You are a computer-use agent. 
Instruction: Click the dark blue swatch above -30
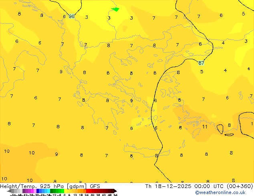[38, 191]
